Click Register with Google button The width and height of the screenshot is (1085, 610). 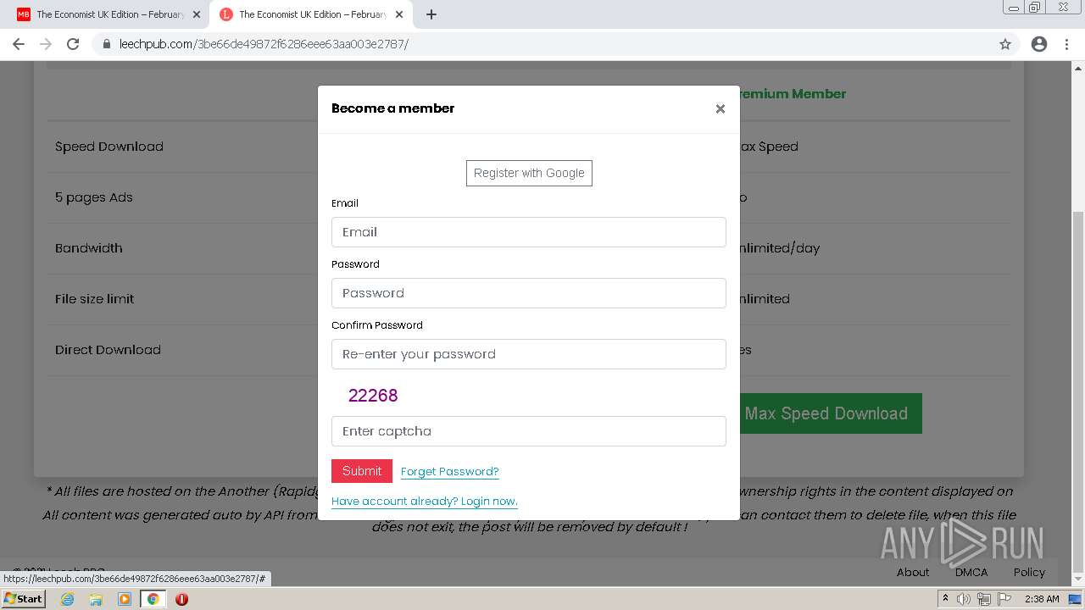pos(529,173)
